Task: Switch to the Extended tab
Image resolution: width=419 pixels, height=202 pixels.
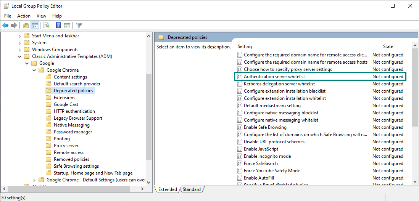Action: [x=168, y=189]
